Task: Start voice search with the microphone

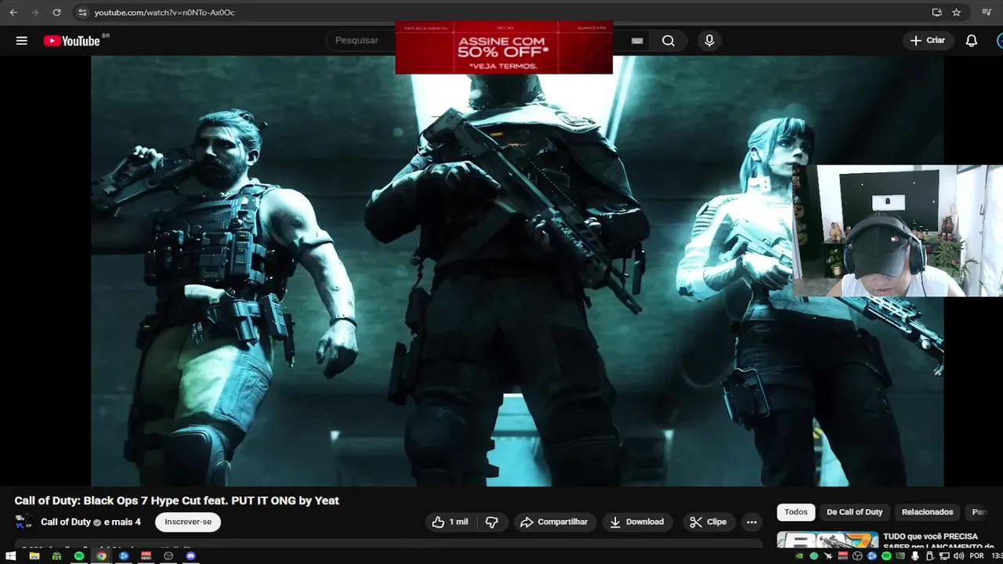Action: pyautogui.click(x=709, y=41)
